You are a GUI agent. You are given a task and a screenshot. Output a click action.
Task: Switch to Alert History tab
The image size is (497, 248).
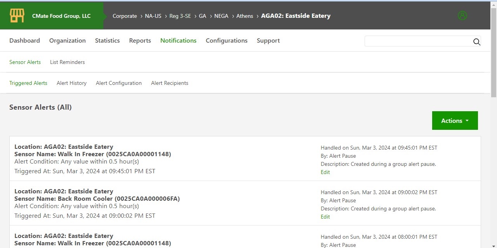(71, 83)
